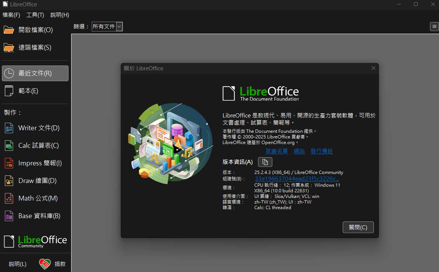Maximize the LibreOffice window

click(x=416, y=4)
